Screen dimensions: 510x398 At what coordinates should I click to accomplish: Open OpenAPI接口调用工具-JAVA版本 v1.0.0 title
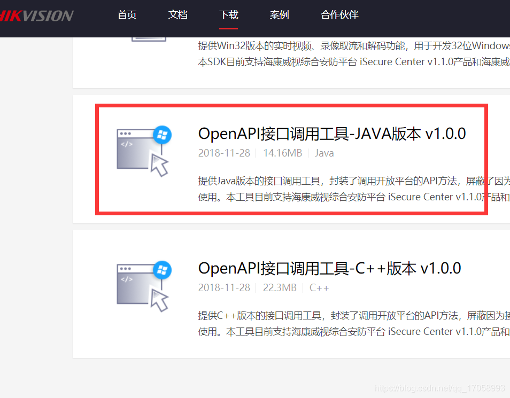[x=332, y=134]
